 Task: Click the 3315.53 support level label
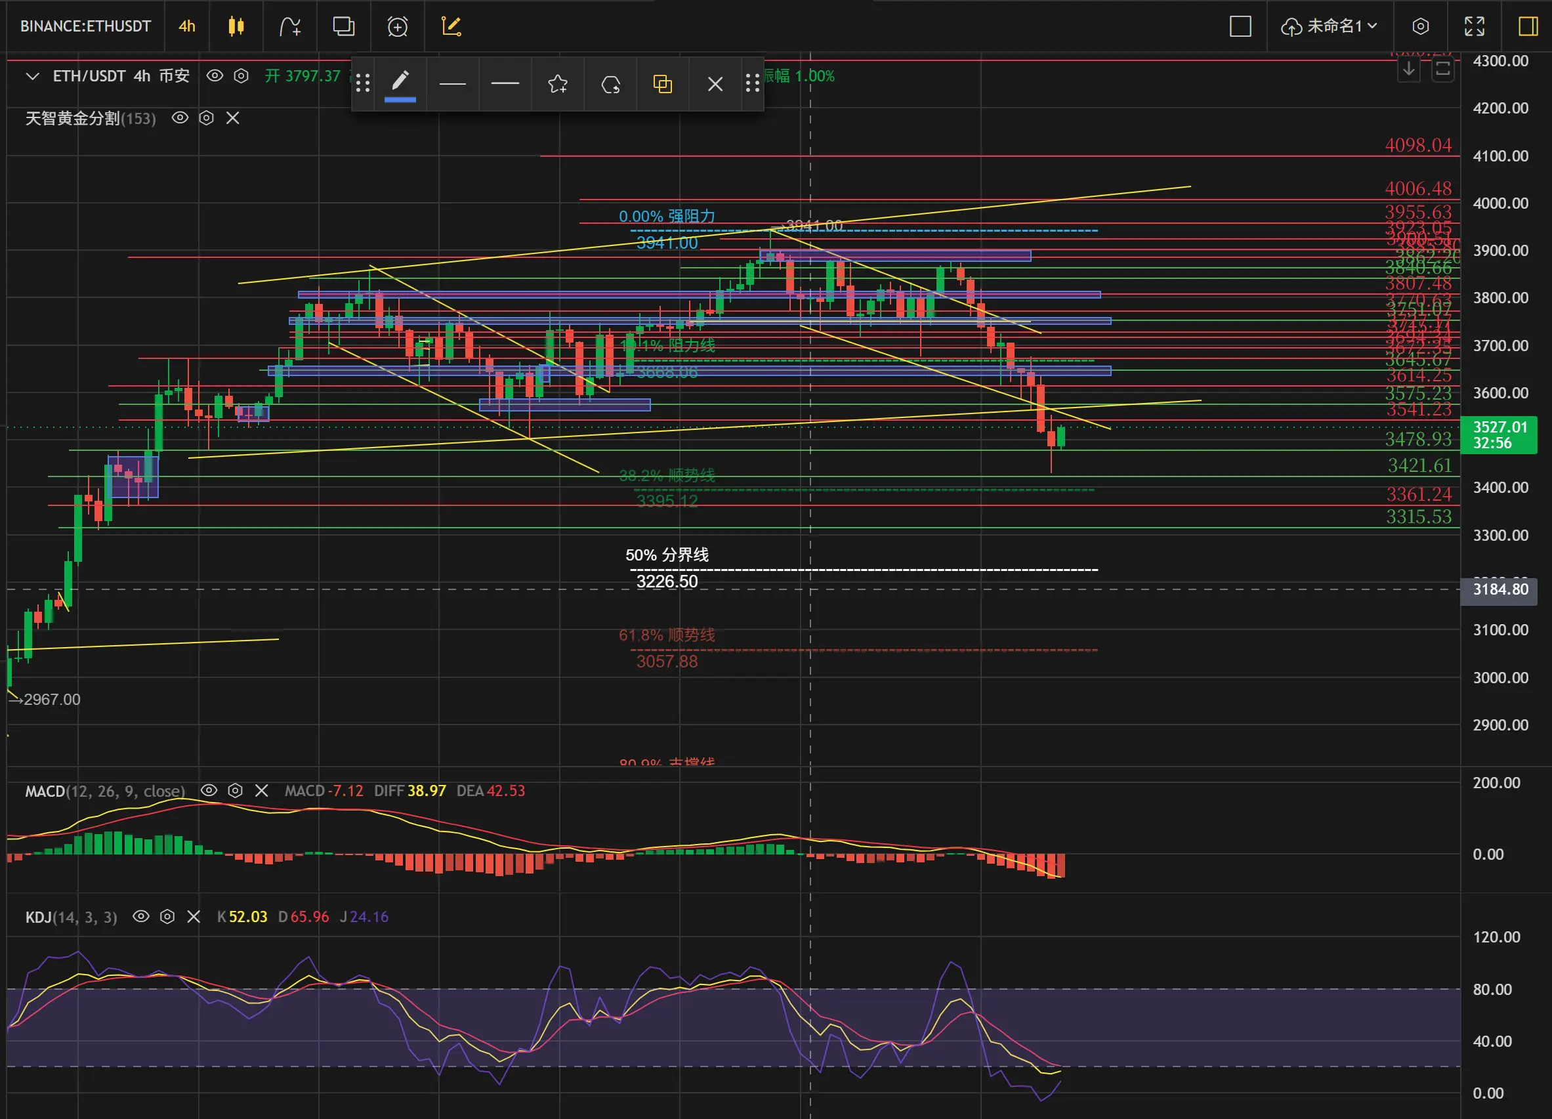point(1419,517)
